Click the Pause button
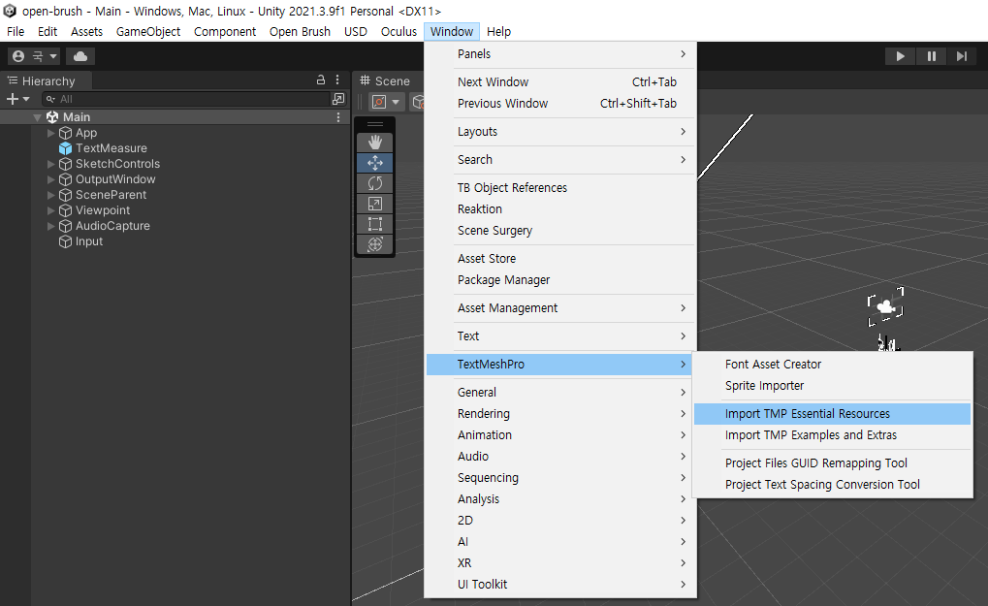Image resolution: width=988 pixels, height=606 pixels. click(932, 56)
